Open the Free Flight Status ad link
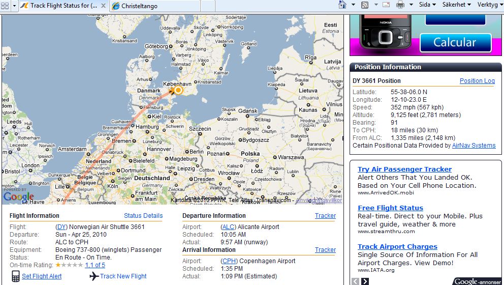This screenshot has width=504, height=285. tap(390, 208)
